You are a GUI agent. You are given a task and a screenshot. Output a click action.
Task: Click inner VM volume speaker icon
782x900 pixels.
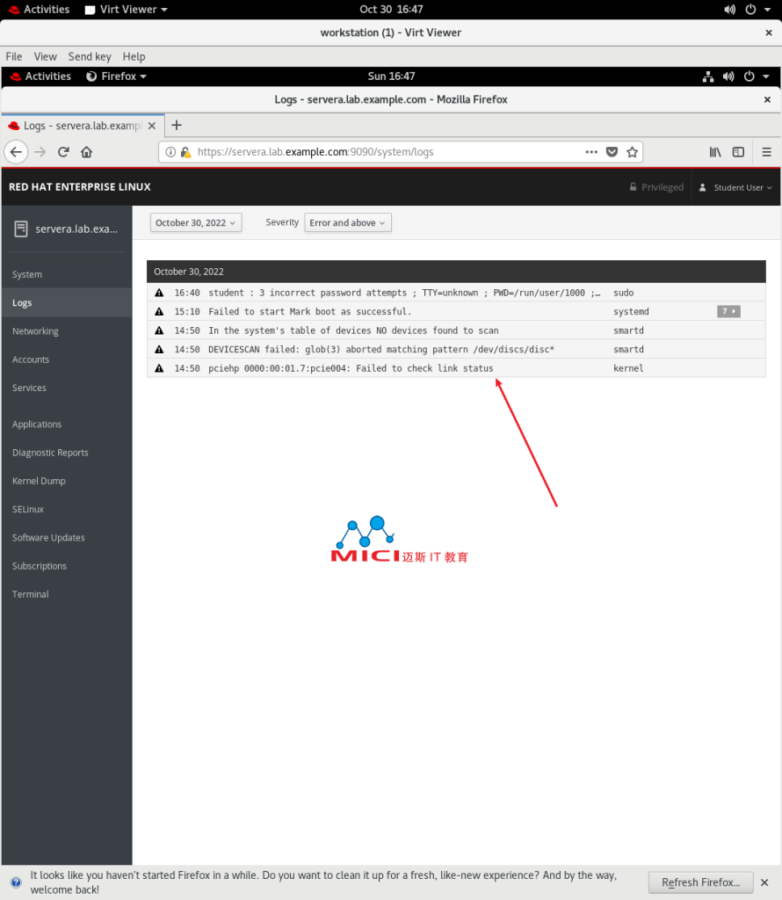[728, 76]
